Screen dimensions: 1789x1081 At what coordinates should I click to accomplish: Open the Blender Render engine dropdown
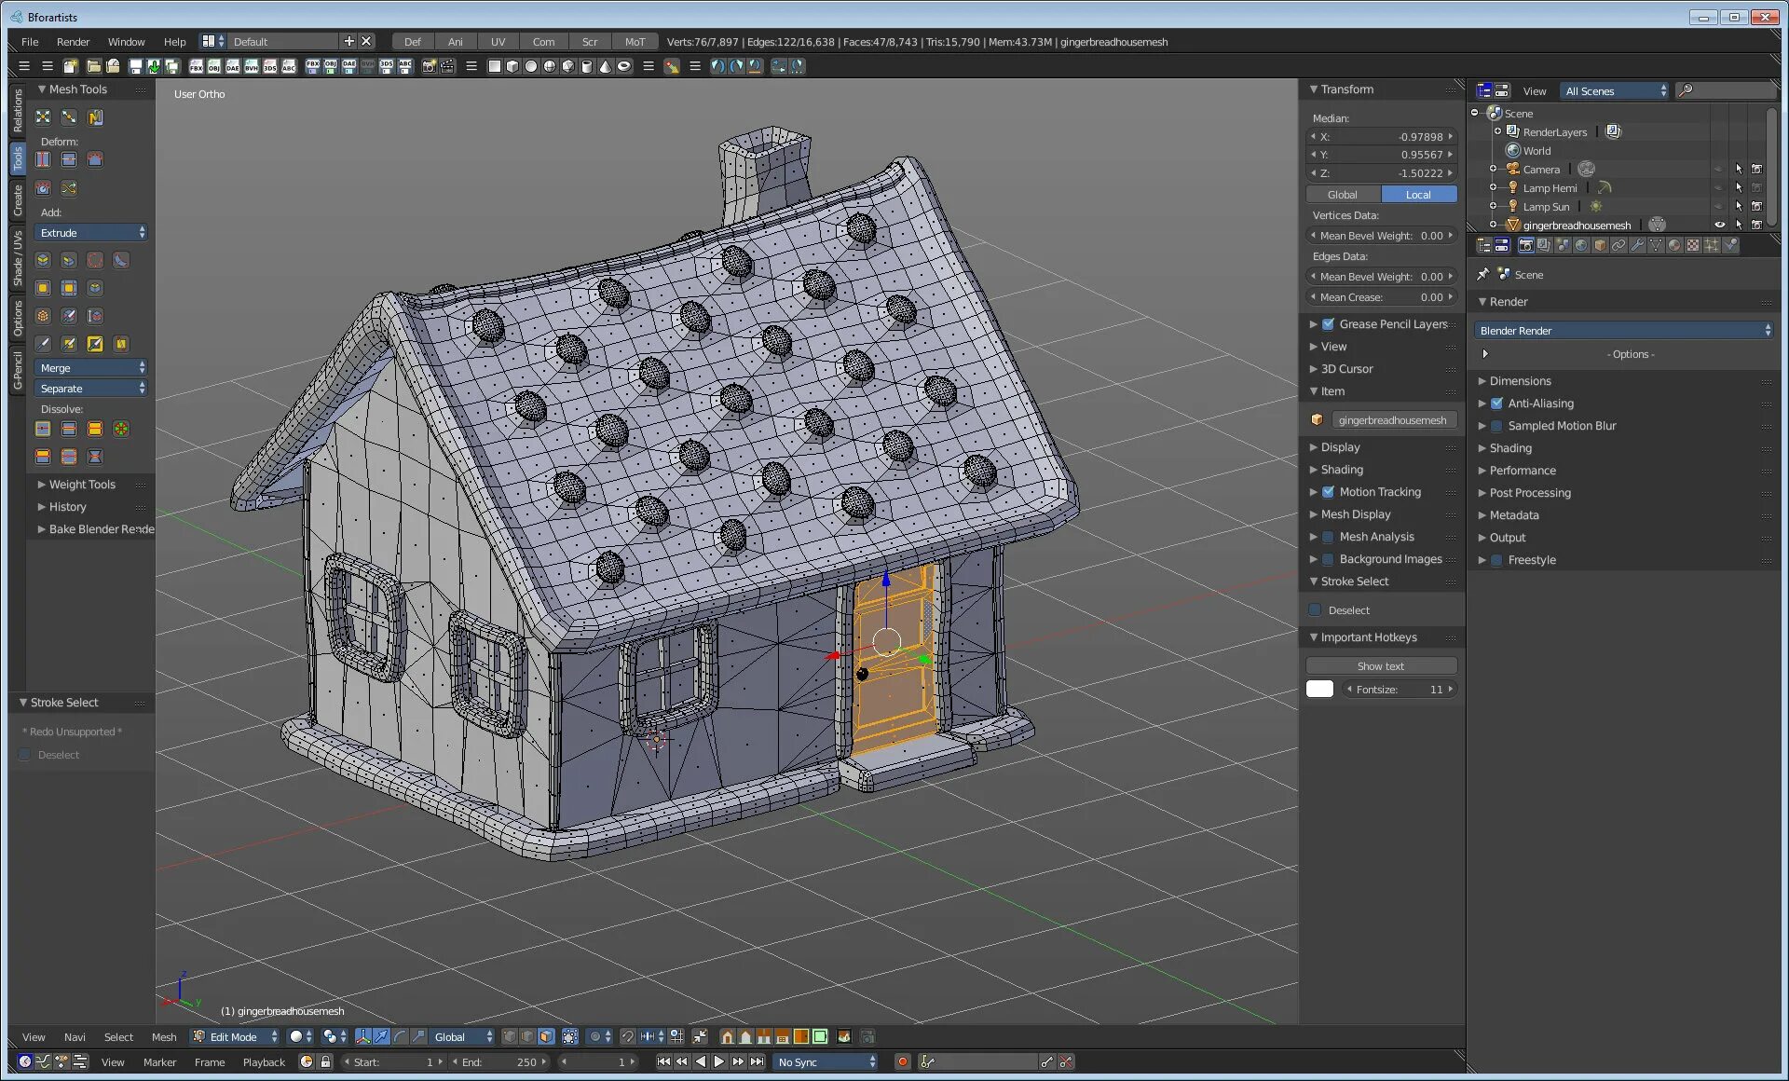point(1623,331)
